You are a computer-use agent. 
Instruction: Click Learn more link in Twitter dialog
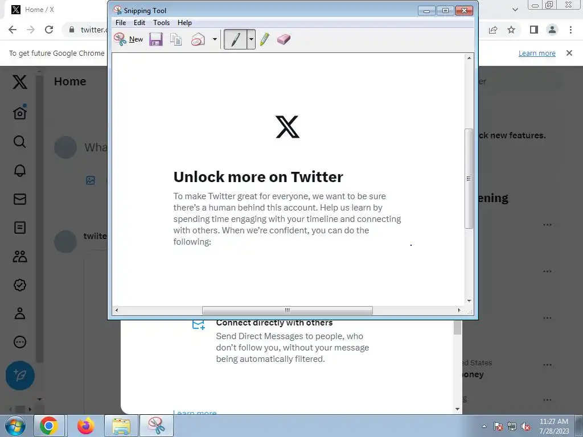coord(195,413)
